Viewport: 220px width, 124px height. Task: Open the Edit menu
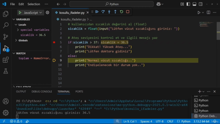(21, 4)
